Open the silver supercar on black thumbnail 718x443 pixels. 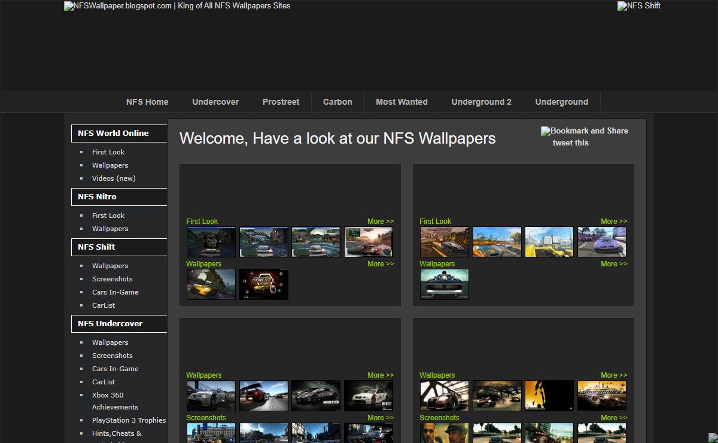click(x=316, y=396)
